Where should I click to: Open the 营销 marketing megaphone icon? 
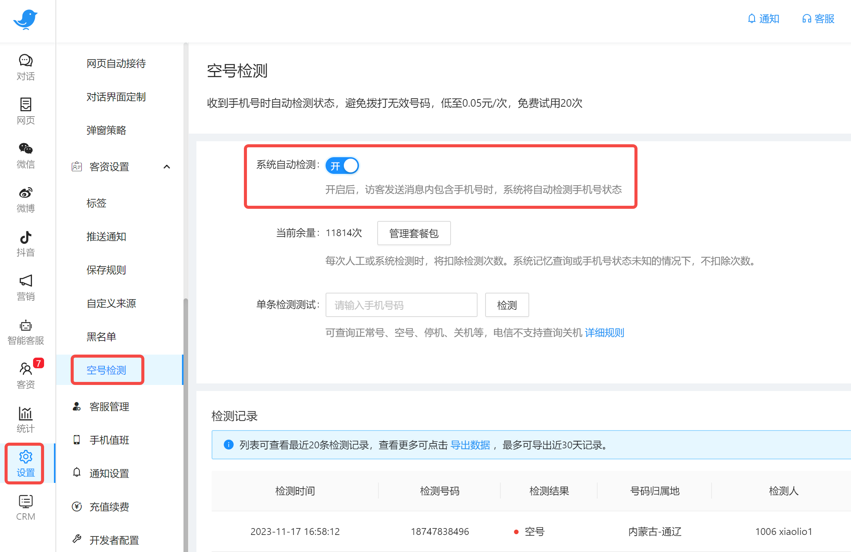click(x=25, y=287)
